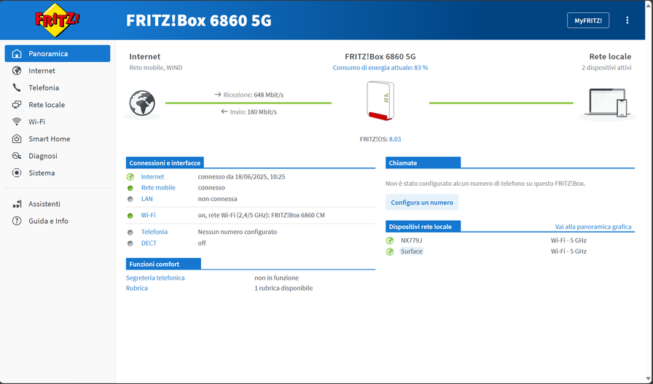The height and width of the screenshot is (384, 653).
Task: Click the DECT link
Action: [149, 243]
